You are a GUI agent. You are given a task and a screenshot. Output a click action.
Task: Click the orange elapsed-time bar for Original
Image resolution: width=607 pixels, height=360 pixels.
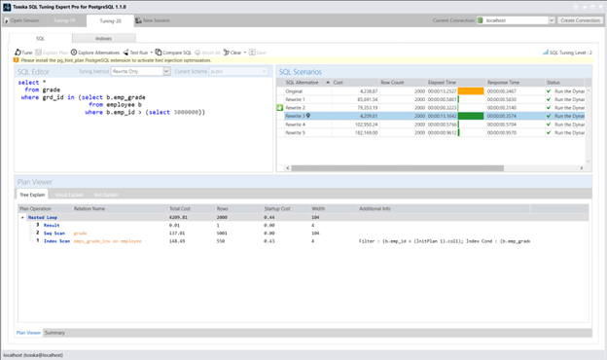(x=471, y=90)
